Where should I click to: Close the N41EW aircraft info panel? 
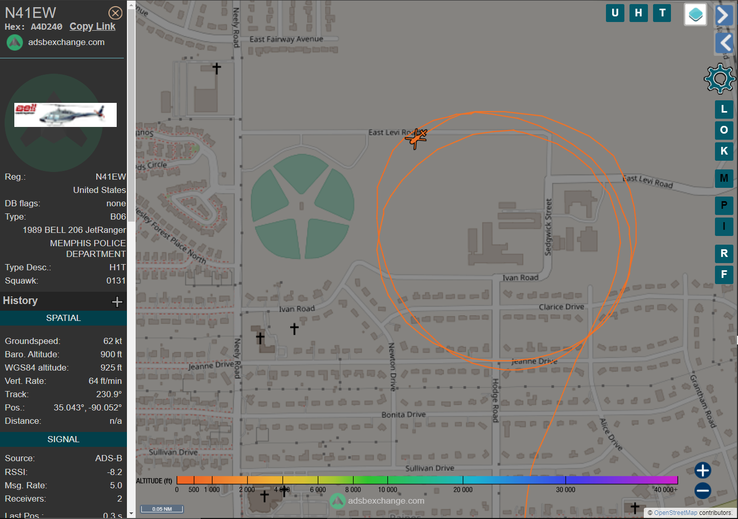click(116, 13)
